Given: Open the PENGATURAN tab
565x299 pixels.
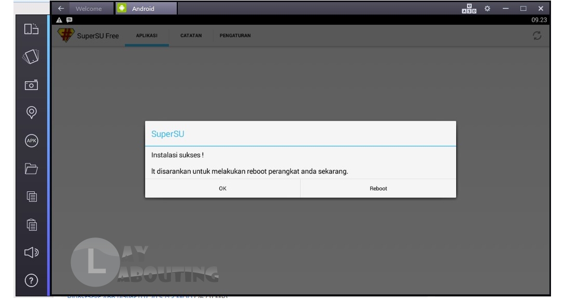Looking at the screenshot, I should [235, 36].
